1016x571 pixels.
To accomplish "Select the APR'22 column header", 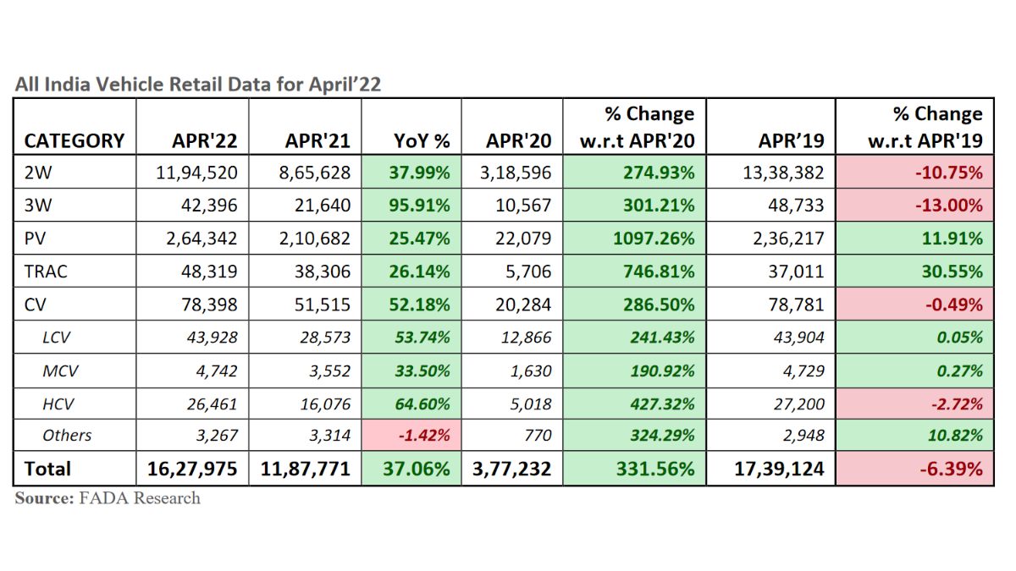I will point(203,140).
